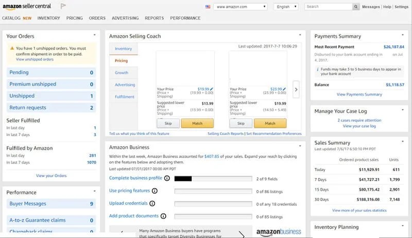Click Use pricing features progress bar

tap(213, 191)
